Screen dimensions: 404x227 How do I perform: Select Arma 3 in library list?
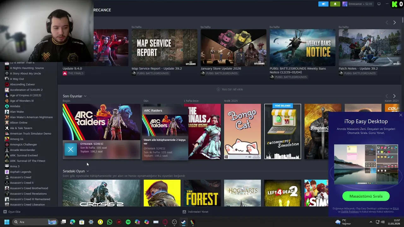pos(15,166)
